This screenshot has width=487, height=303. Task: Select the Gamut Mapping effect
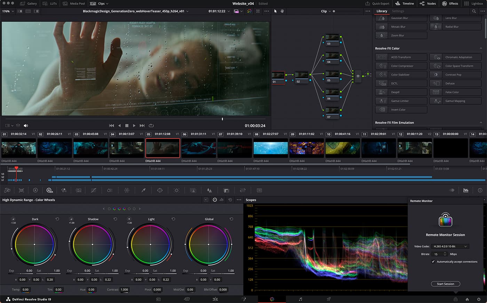[456, 101]
